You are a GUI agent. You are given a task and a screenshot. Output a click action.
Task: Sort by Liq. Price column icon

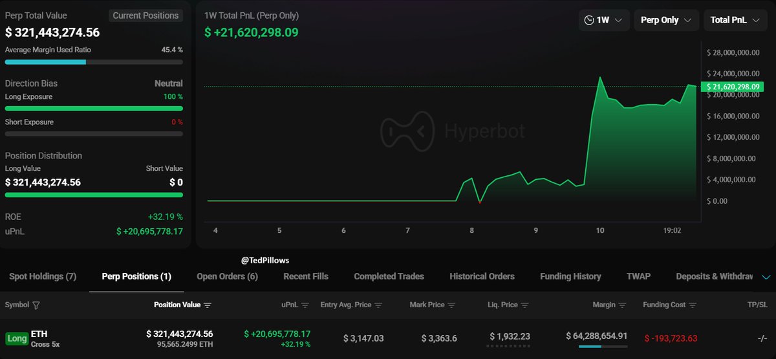click(525, 305)
